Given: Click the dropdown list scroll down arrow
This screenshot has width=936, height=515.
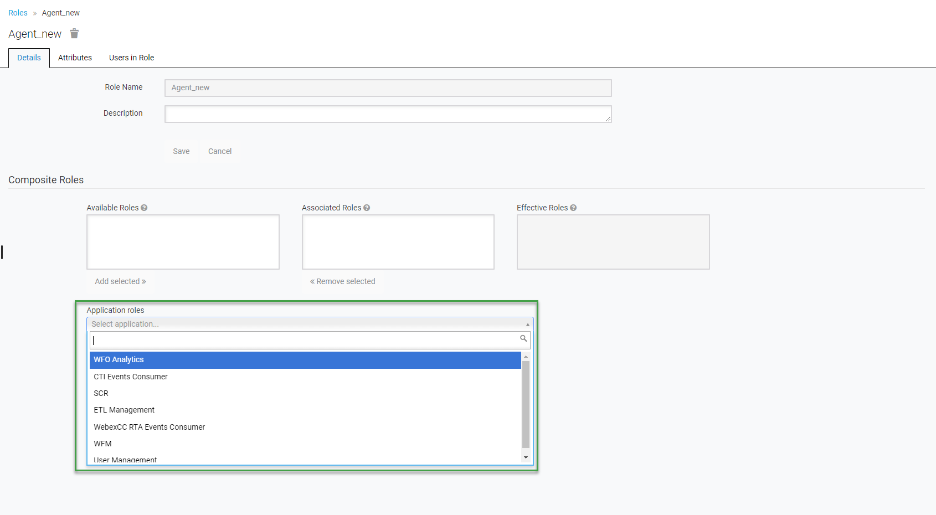Looking at the screenshot, I should (x=526, y=457).
